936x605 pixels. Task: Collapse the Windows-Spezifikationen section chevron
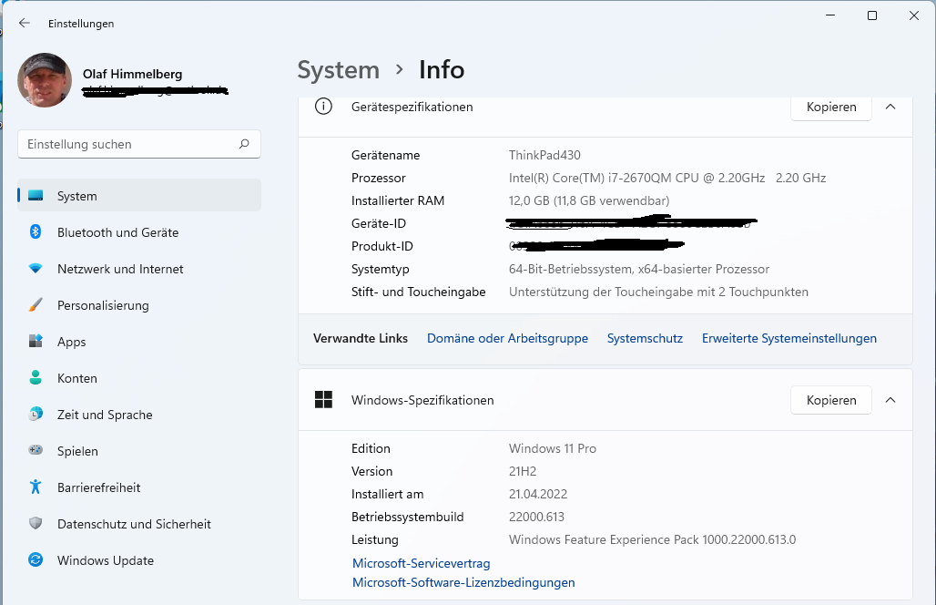click(x=890, y=400)
